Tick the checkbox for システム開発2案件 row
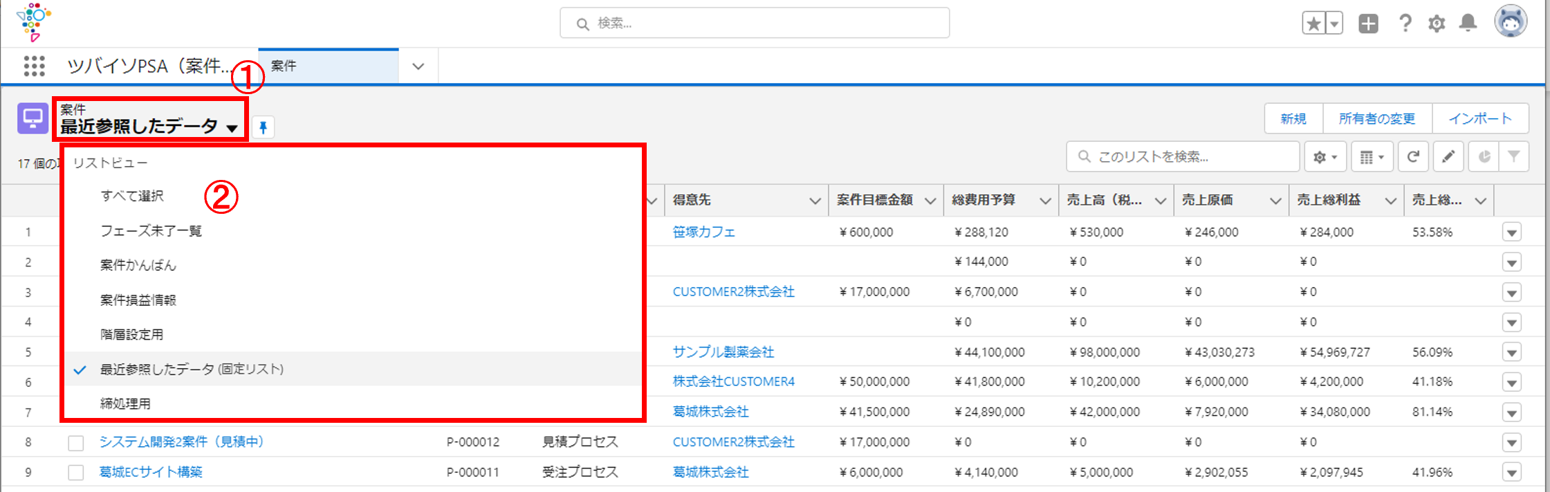Screen dimensions: 1550x492 76,443
